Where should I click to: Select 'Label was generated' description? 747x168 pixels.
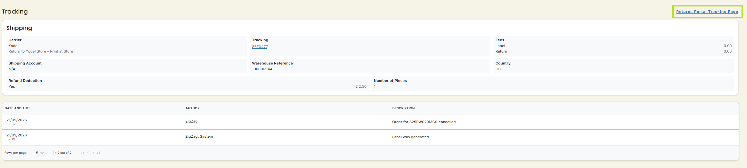pos(410,137)
